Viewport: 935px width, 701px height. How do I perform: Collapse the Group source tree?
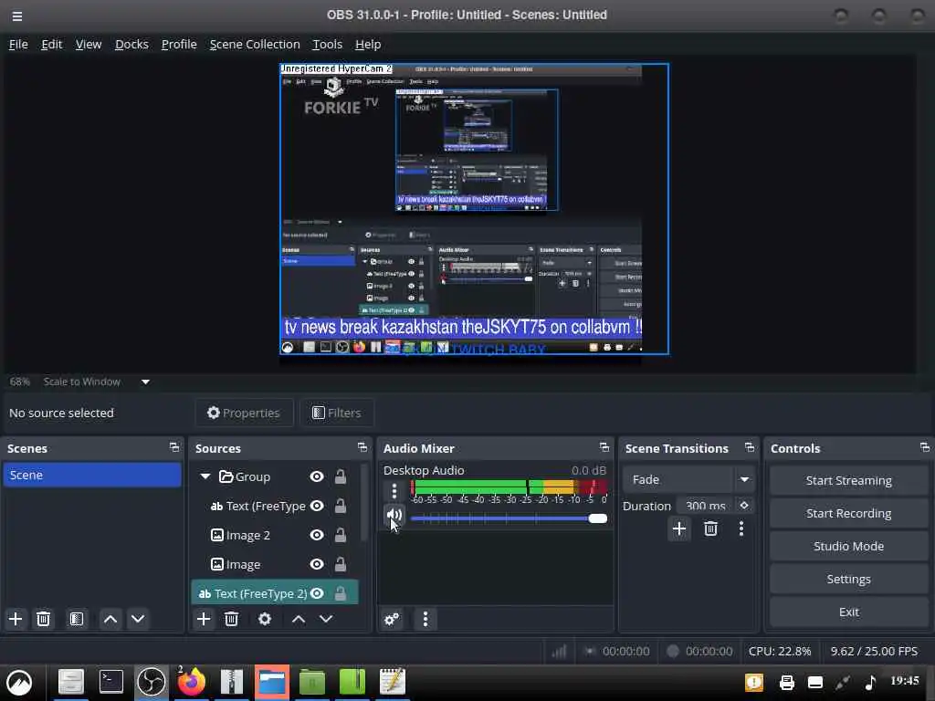205,476
